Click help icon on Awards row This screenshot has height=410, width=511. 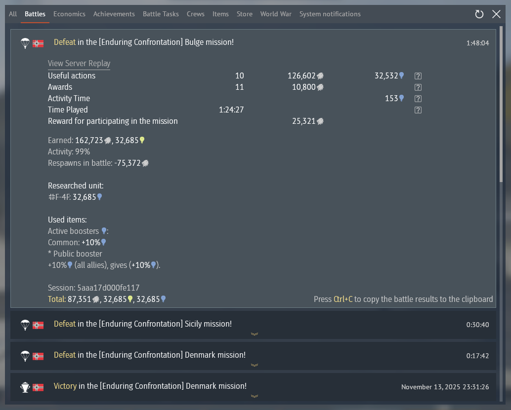pyautogui.click(x=418, y=87)
